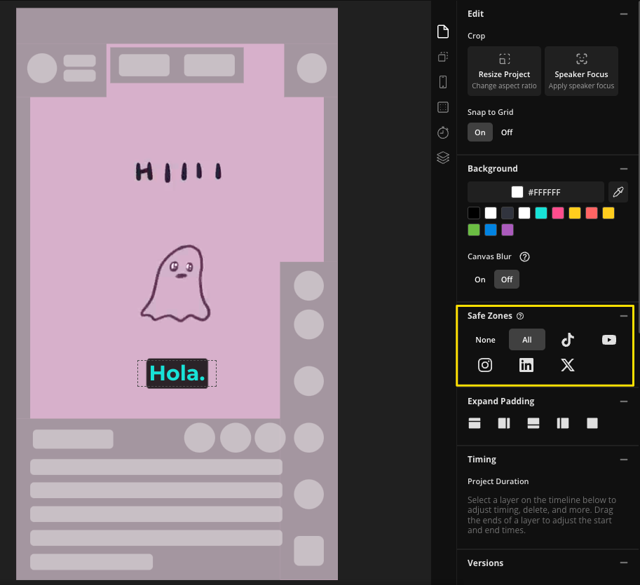Viewport: 640px width, 585px height.
Task: Select the LinkedIn safe zone icon
Action: pos(526,365)
